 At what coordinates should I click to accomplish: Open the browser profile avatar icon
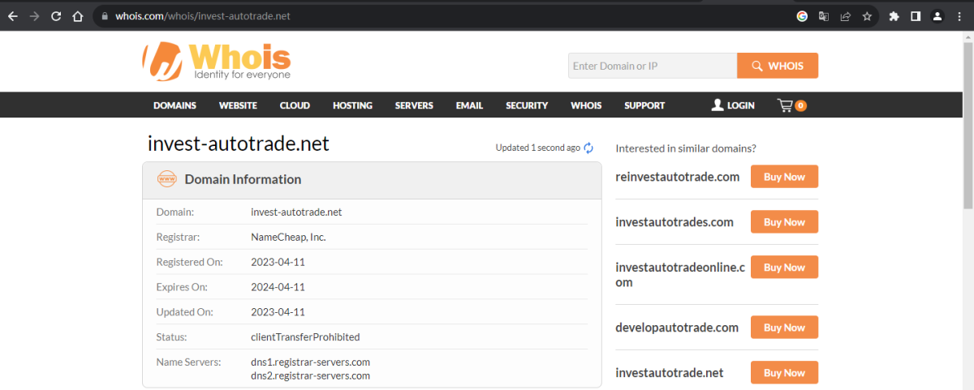point(937,16)
